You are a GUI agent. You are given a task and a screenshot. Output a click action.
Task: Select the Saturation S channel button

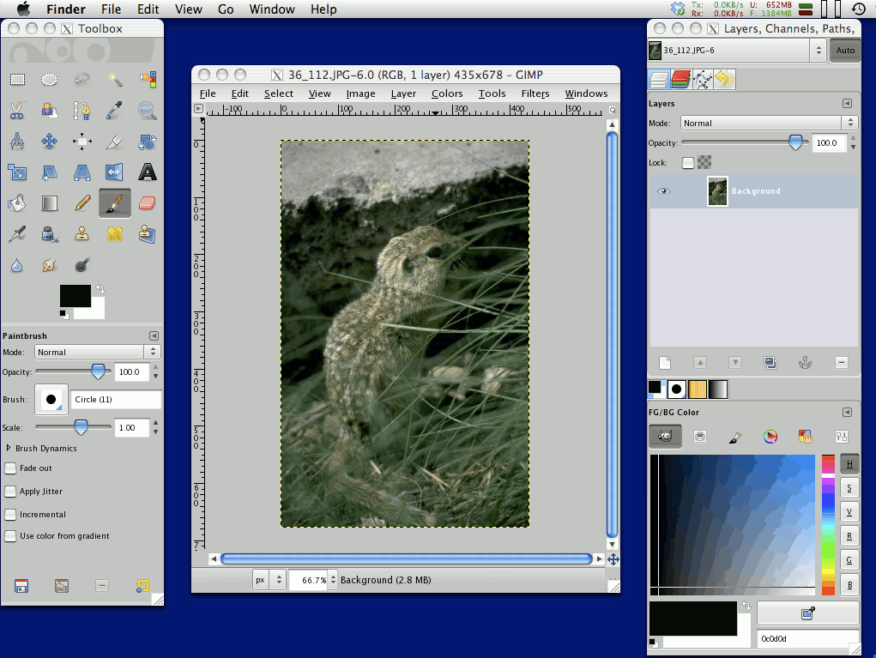[x=849, y=488]
